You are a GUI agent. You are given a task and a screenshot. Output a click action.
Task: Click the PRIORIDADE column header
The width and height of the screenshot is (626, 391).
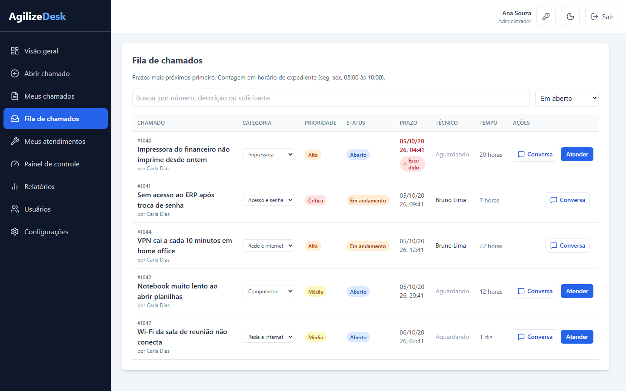320,123
